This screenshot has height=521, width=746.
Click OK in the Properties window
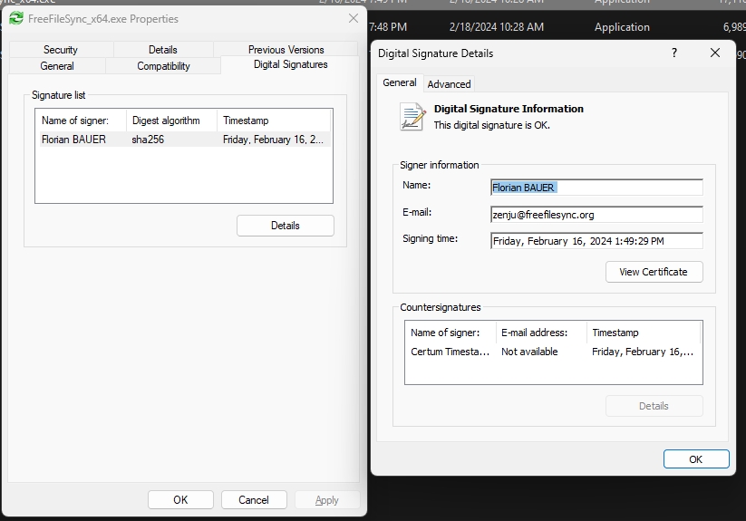(180, 500)
